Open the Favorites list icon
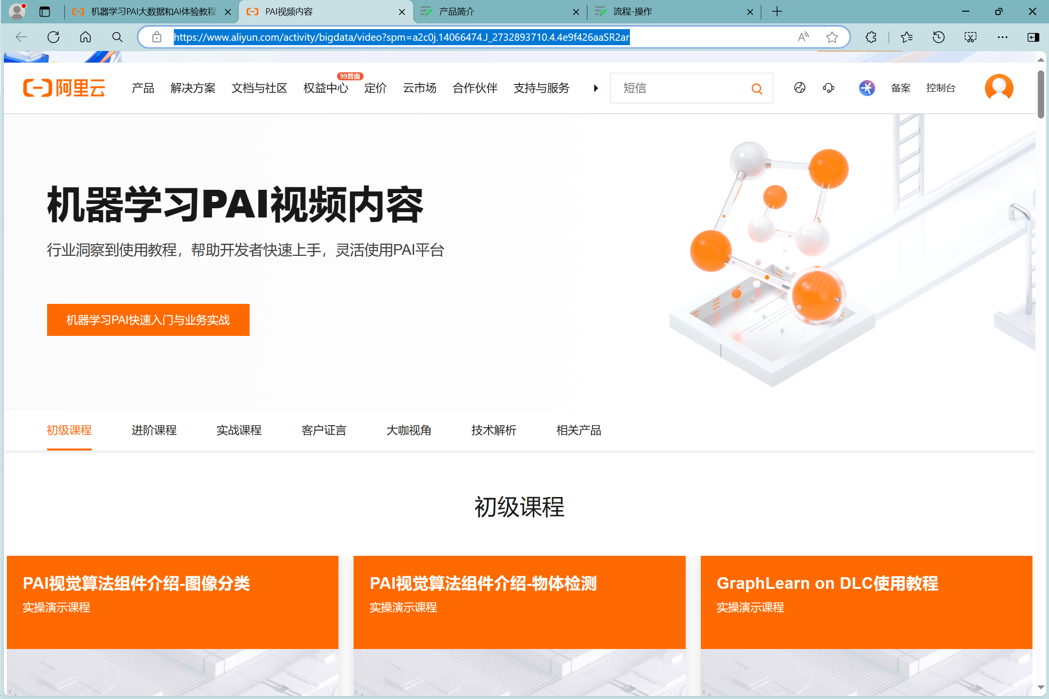 [x=906, y=37]
